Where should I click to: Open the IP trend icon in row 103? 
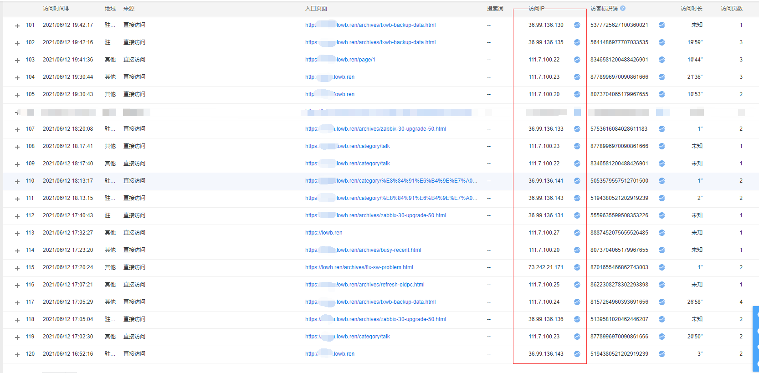[577, 60]
